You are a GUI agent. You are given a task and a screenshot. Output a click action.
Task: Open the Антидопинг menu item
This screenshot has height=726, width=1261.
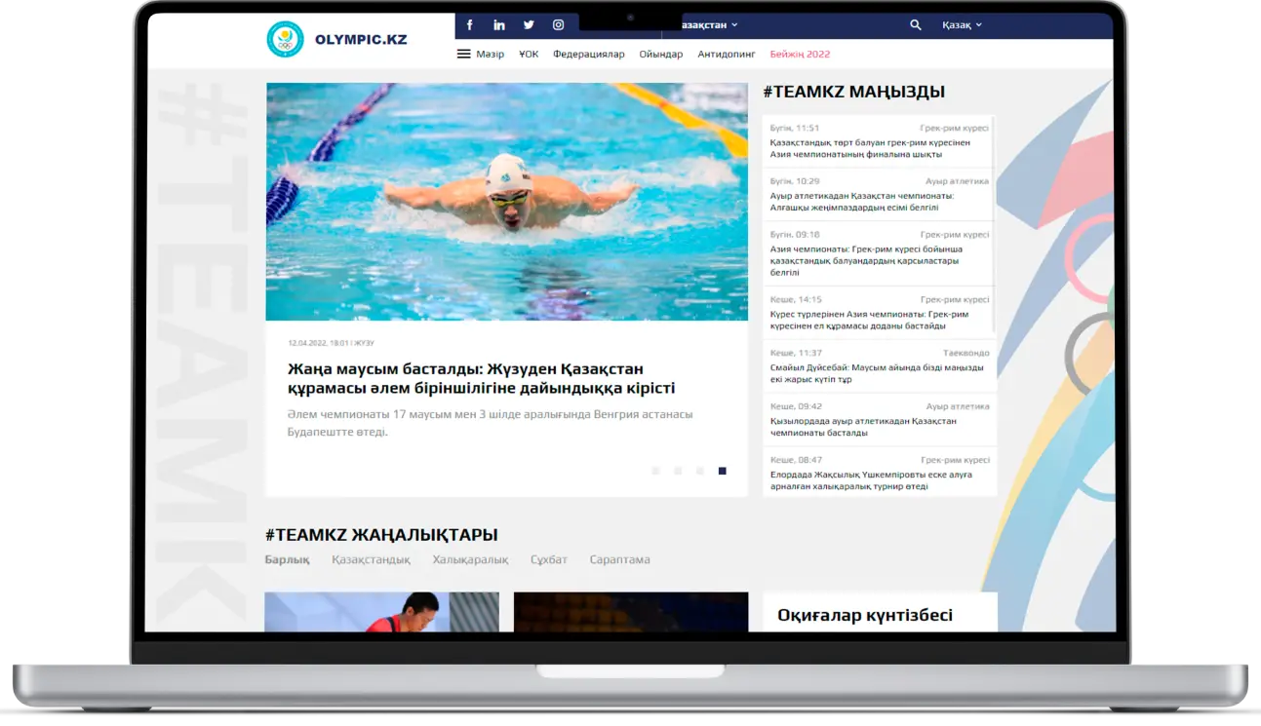click(x=727, y=55)
